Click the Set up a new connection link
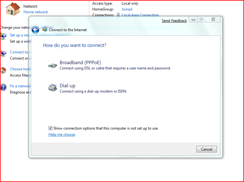Screen dimensions: 244x182 coord(19,35)
